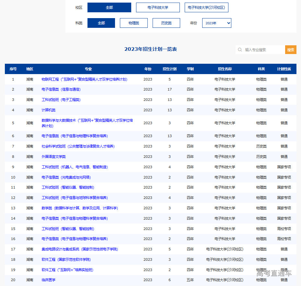301x286 pixels.
Task: Open 软件工程（国家示范性软件学院）link
Action: (x=66, y=259)
